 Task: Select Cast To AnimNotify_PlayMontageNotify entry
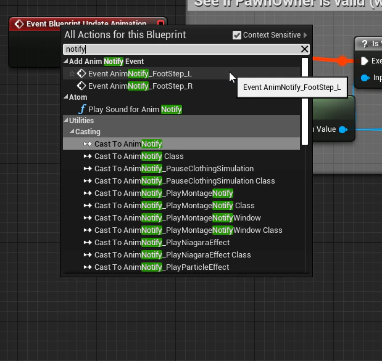point(159,193)
